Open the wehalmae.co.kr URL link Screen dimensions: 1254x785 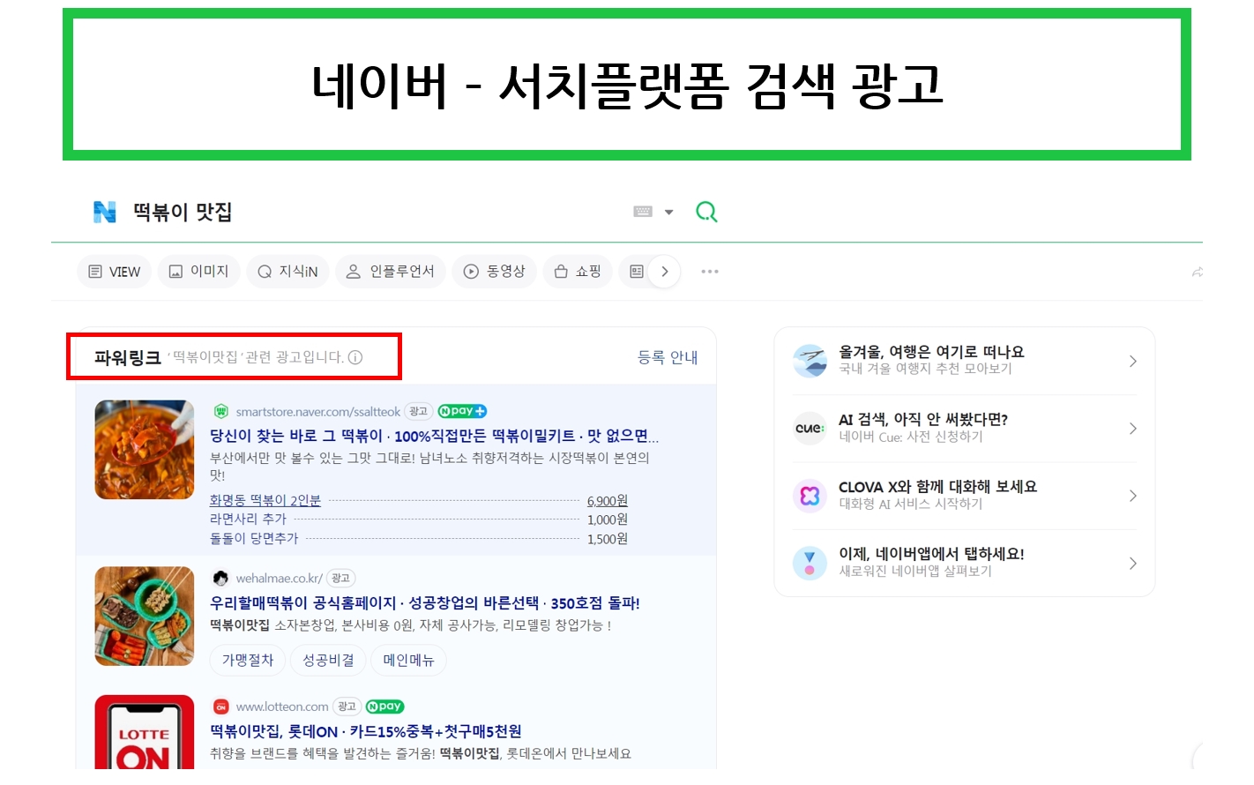(x=279, y=579)
